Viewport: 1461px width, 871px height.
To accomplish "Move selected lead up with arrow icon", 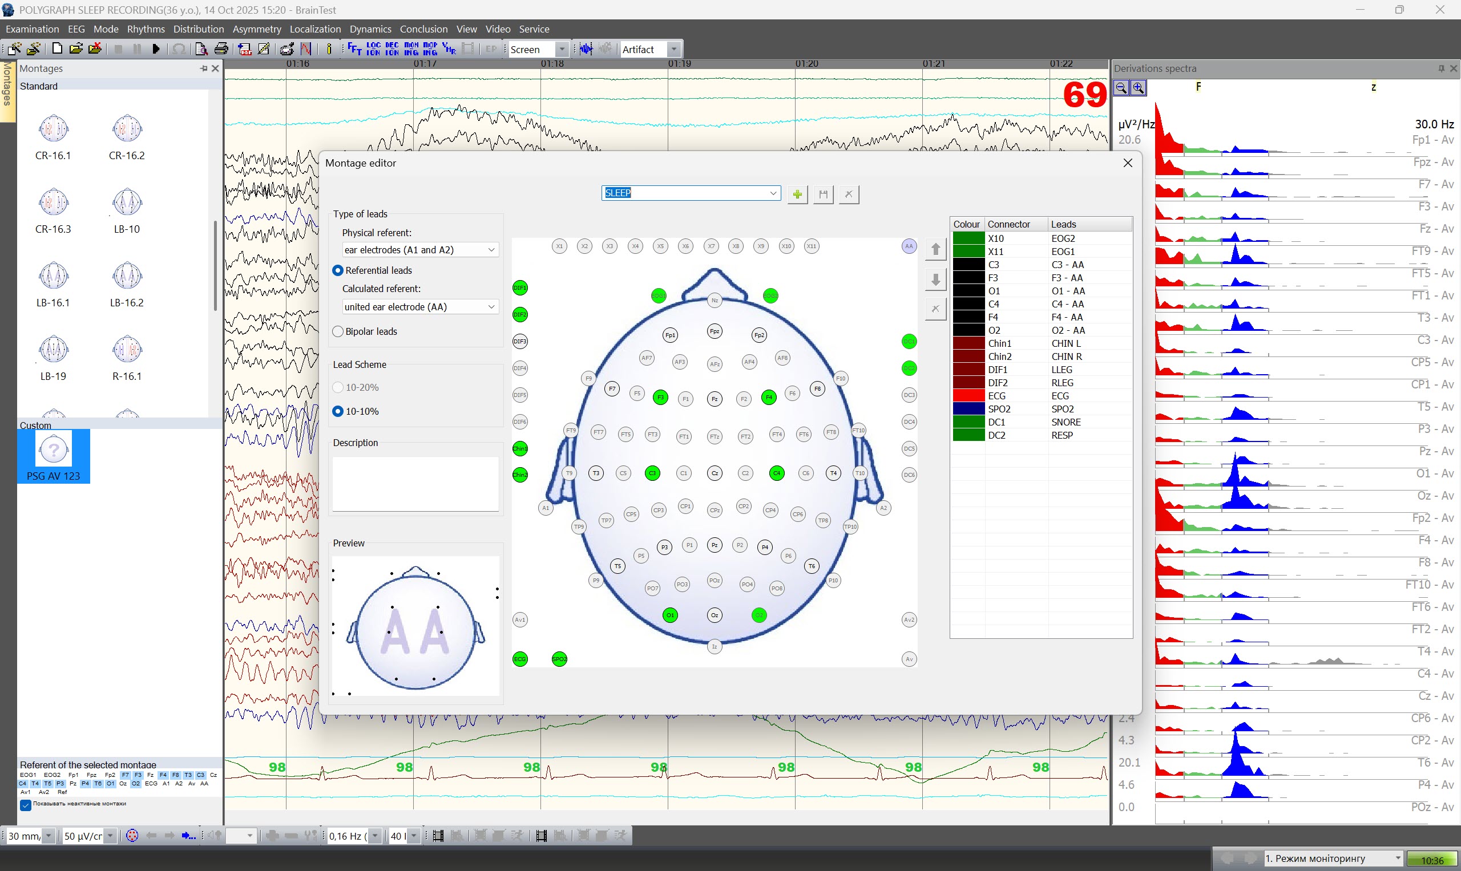I will pyautogui.click(x=935, y=249).
